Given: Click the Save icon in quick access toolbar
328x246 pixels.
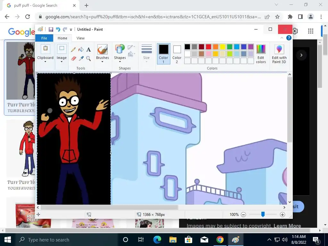Looking at the screenshot, I should [51, 29].
